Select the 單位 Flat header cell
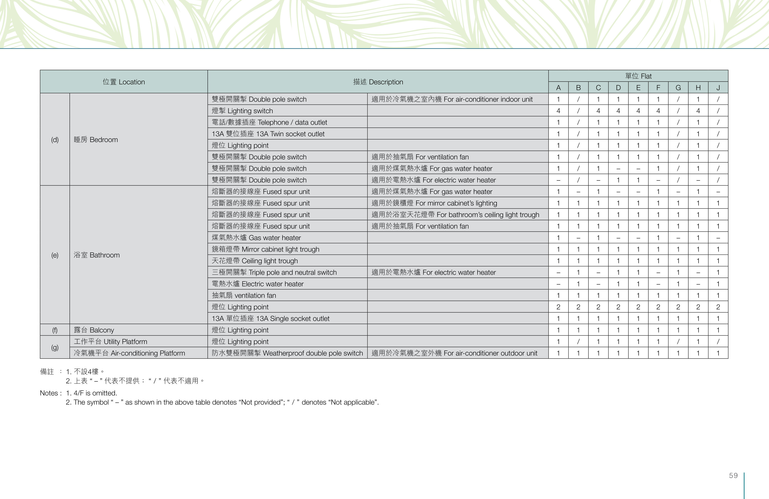 tap(638, 76)
